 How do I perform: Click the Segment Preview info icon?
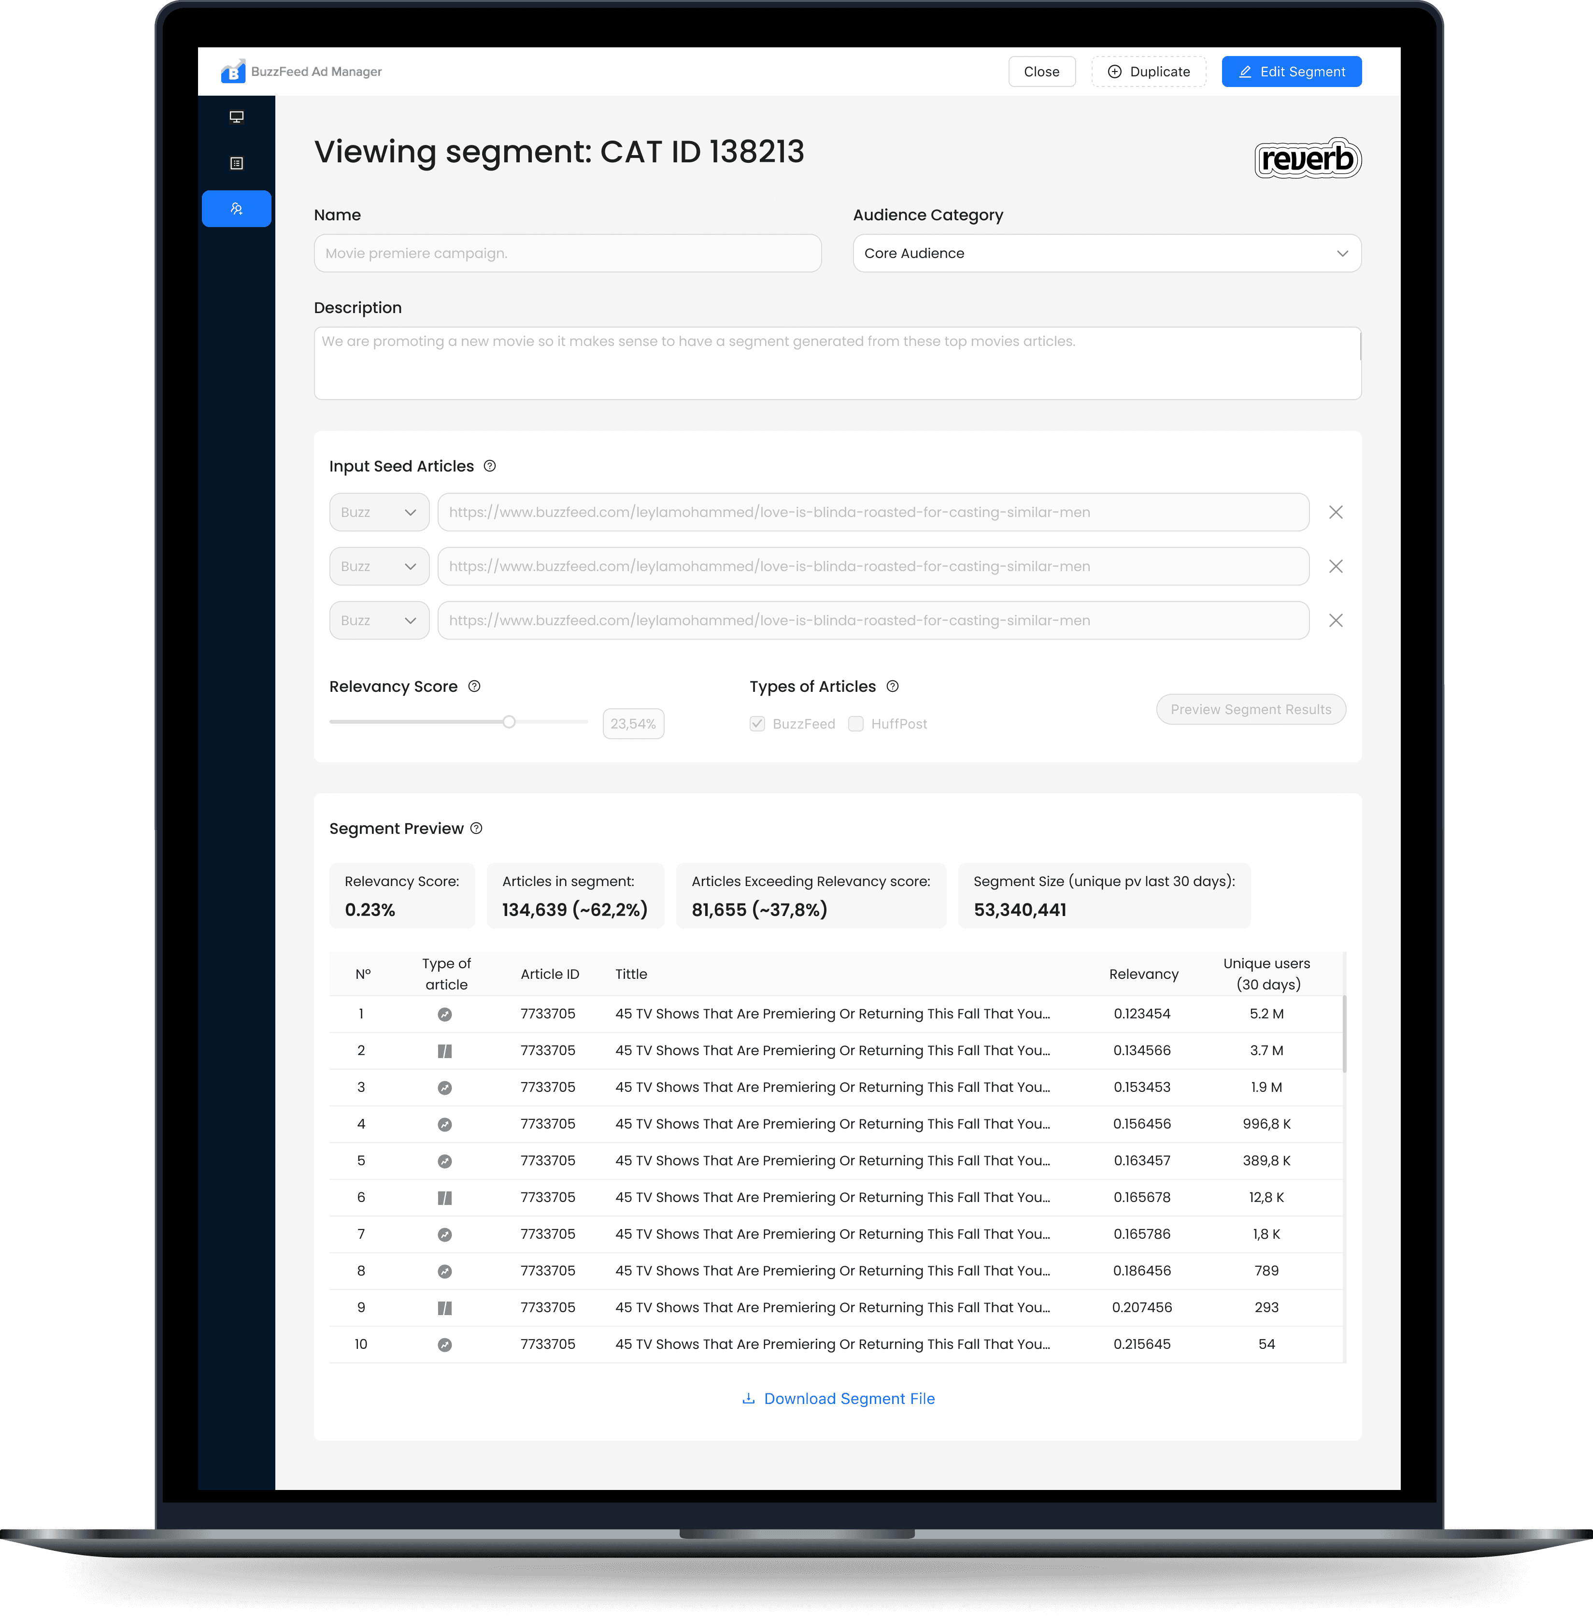476,829
